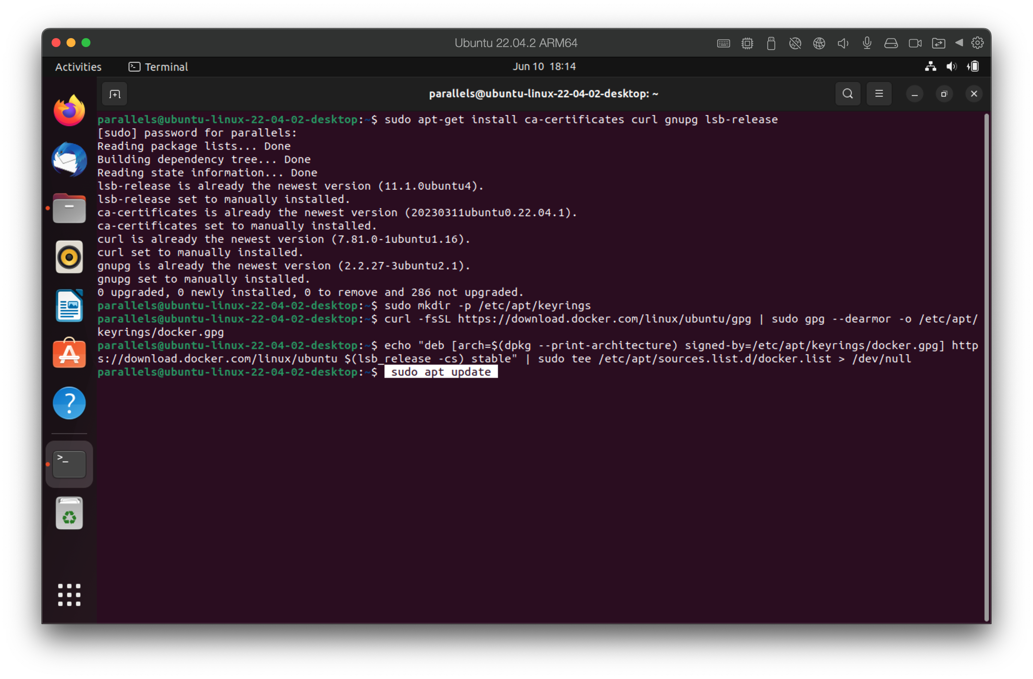Click the Parallels sound speaker icon

point(843,43)
